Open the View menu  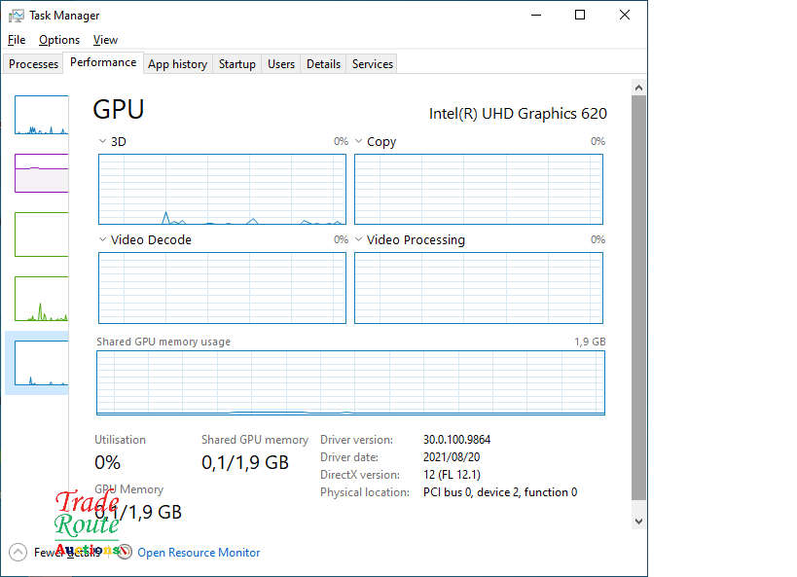(x=105, y=40)
